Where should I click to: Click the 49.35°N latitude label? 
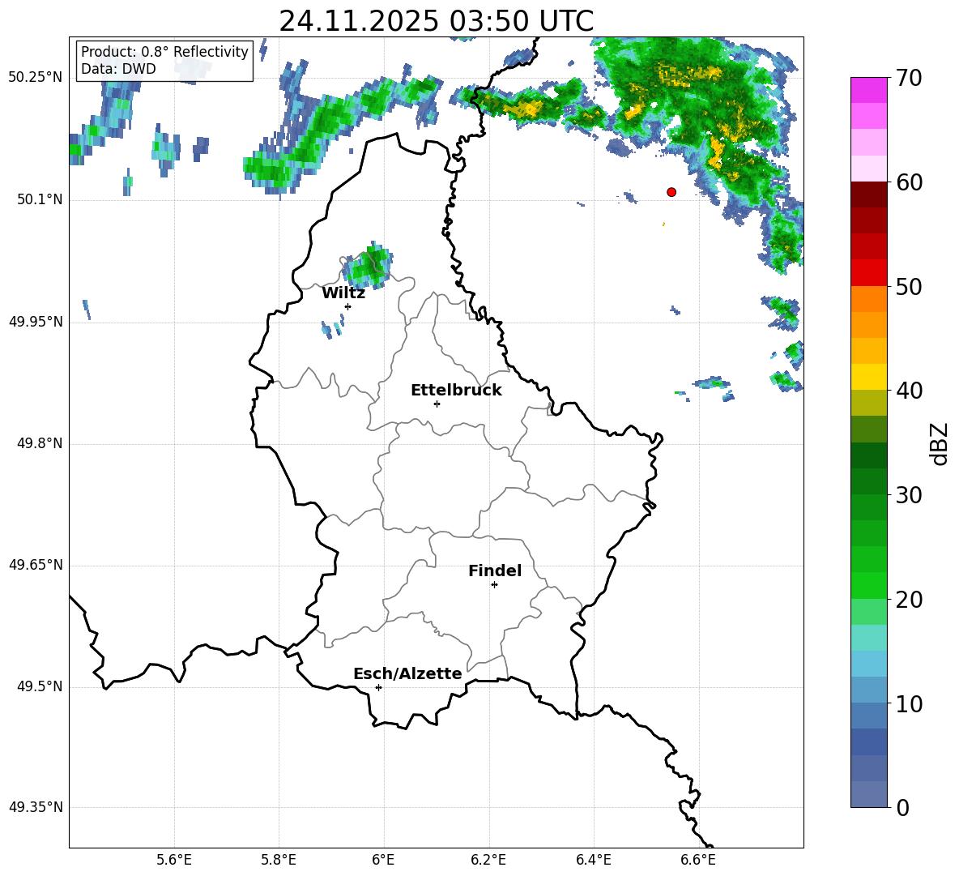click(x=36, y=807)
